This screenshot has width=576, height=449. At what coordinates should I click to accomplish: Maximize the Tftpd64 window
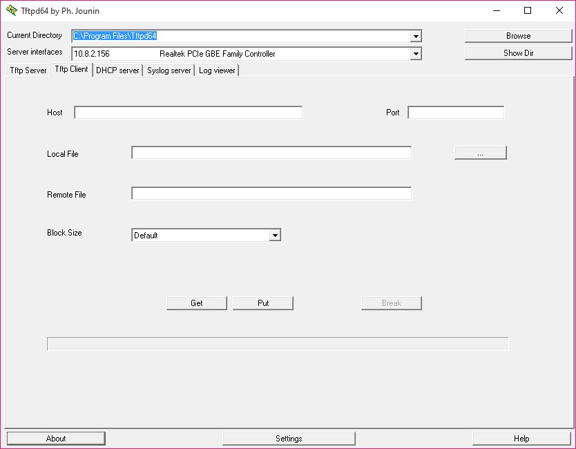(x=528, y=10)
